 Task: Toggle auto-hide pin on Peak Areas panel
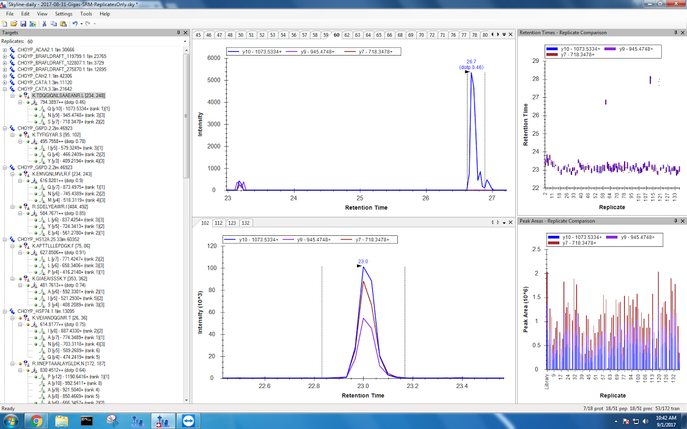coord(676,221)
